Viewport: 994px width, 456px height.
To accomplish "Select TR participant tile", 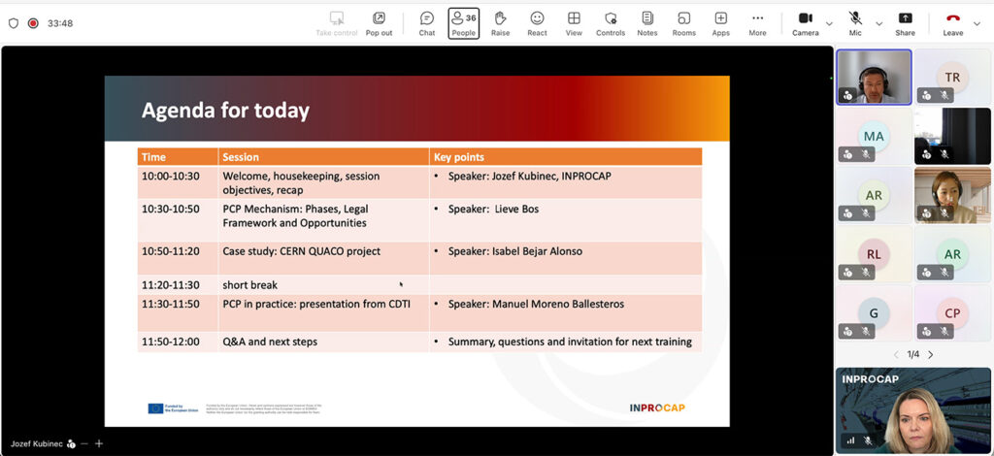I will tap(952, 77).
